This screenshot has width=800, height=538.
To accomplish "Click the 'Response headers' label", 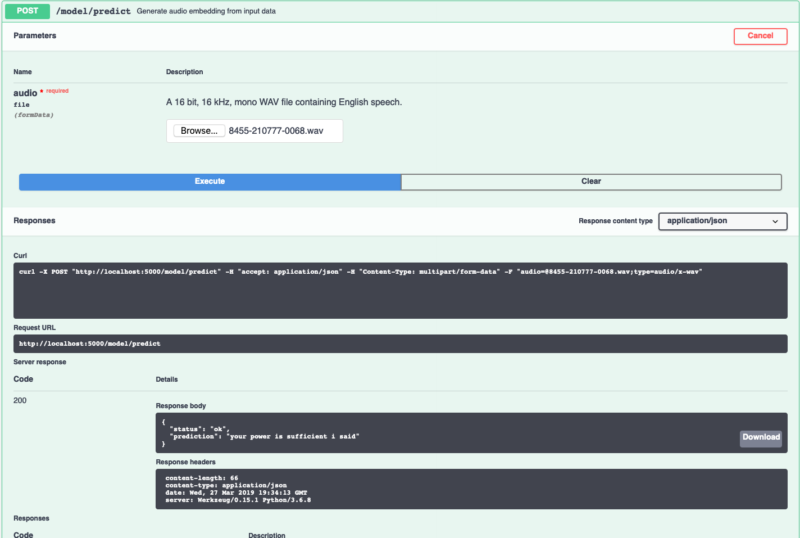I will point(185,462).
